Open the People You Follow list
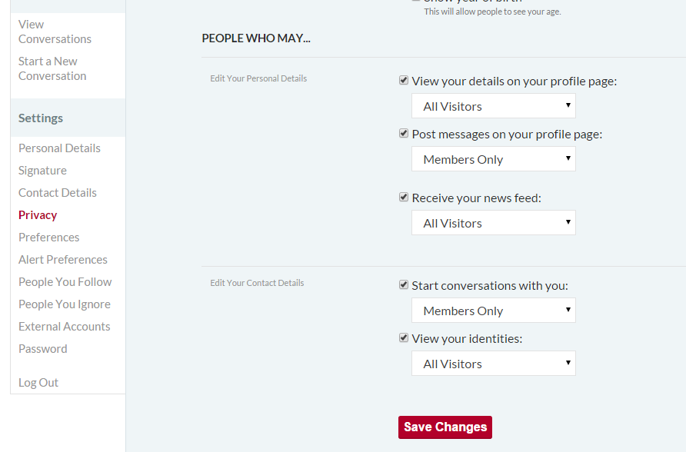This screenshot has height=452, width=686. [x=65, y=281]
